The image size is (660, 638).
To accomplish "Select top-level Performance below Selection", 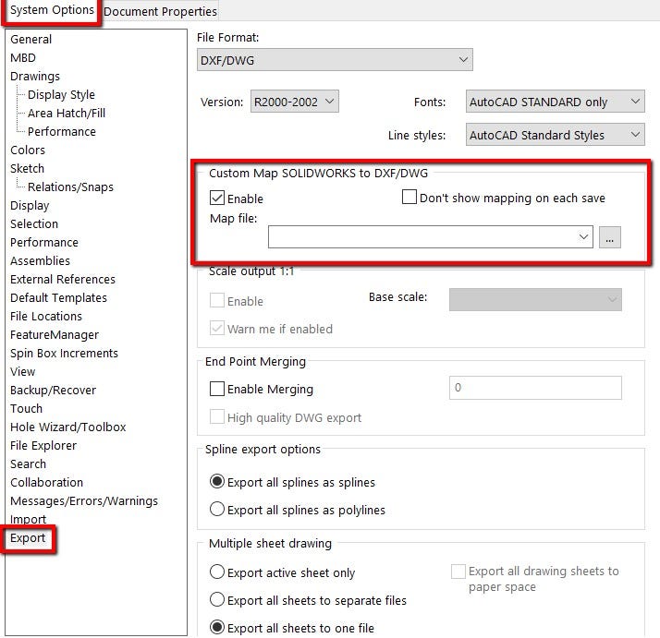I will point(44,243).
